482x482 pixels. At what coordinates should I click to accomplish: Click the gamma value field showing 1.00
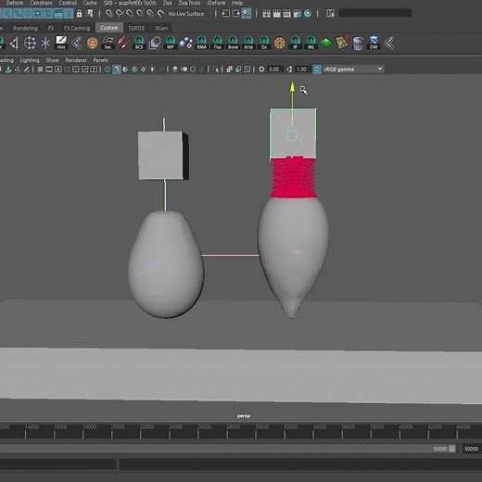point(301,70)
